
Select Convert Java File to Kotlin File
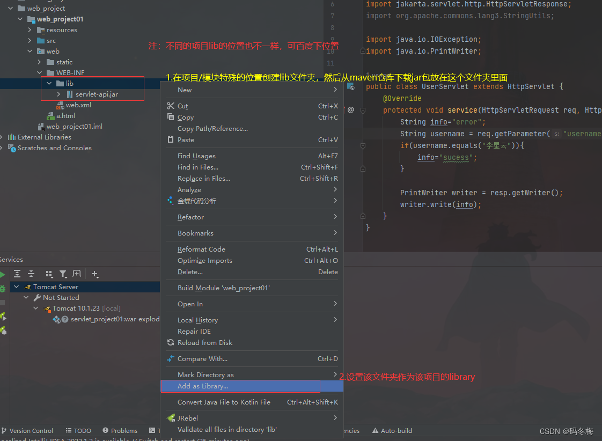tap(252, 402)
